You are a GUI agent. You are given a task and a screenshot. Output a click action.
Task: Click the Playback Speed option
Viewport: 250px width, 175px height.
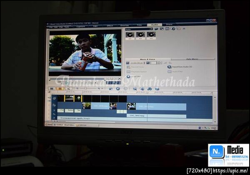(137, 72)
